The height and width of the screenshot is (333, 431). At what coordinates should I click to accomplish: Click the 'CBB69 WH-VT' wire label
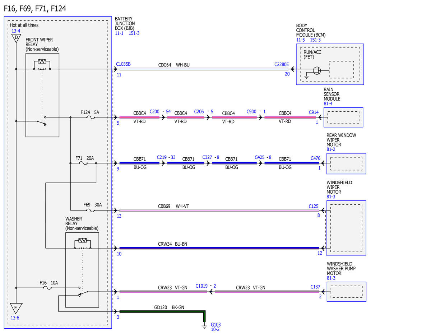tap(173, 207)
